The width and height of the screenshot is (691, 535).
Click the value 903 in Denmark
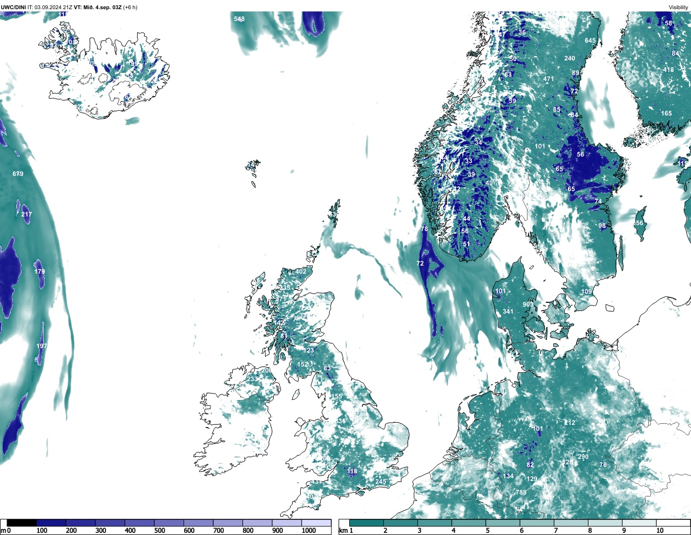[x=528, y=304]
